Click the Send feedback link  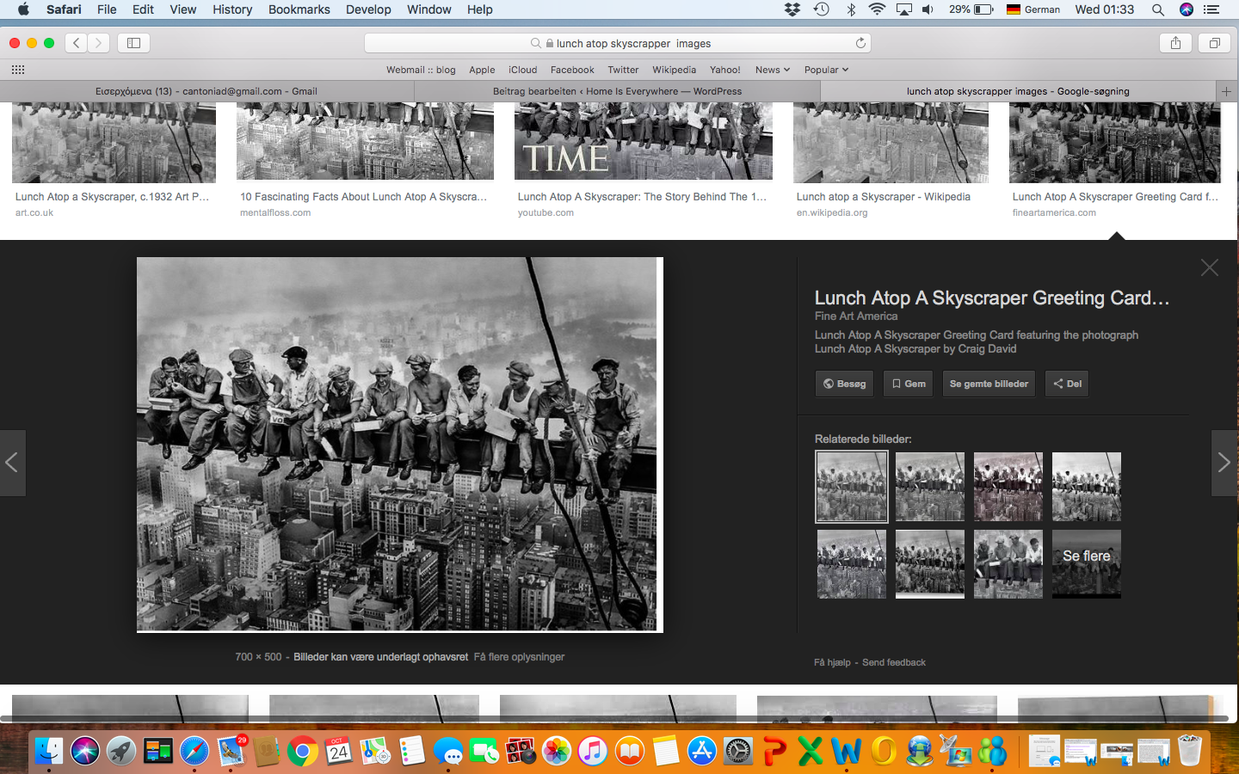(x=894, y=662)
